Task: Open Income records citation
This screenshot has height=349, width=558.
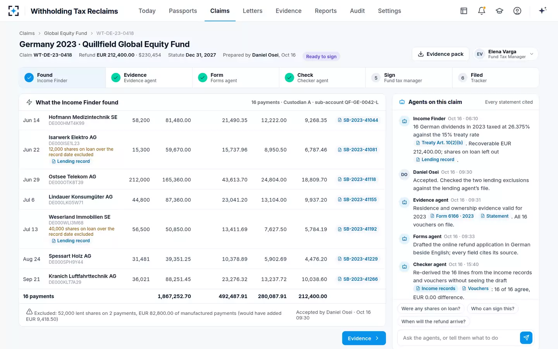Action: (x=435, y=289)
